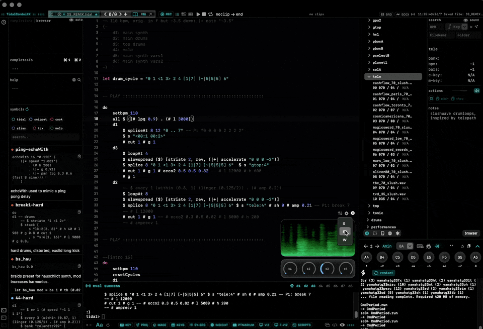
Task: Copy the ping-echoWith snippet
Action: tap(79, 157)
